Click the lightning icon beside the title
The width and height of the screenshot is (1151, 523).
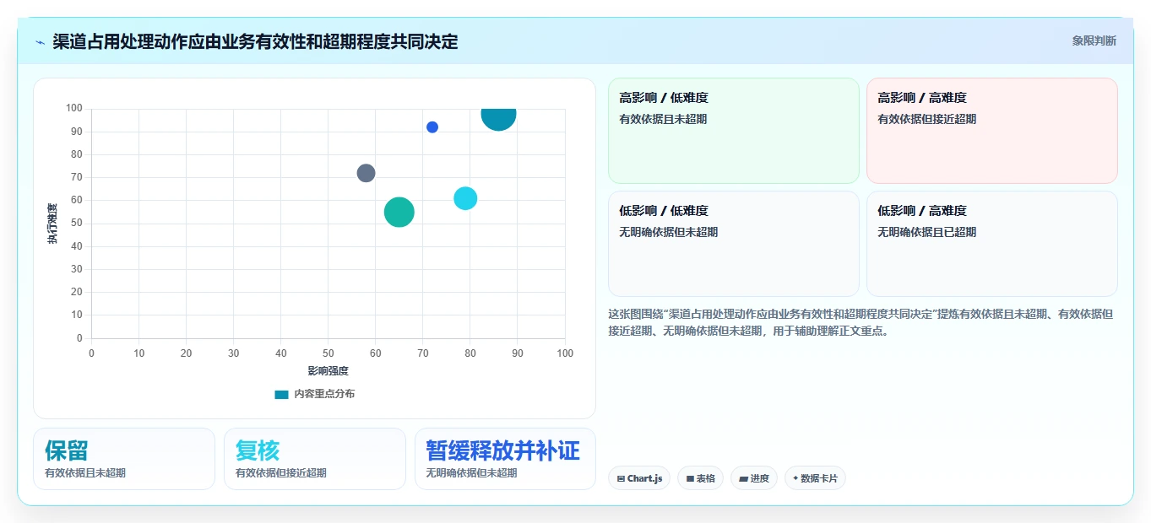tap(41, 42)
